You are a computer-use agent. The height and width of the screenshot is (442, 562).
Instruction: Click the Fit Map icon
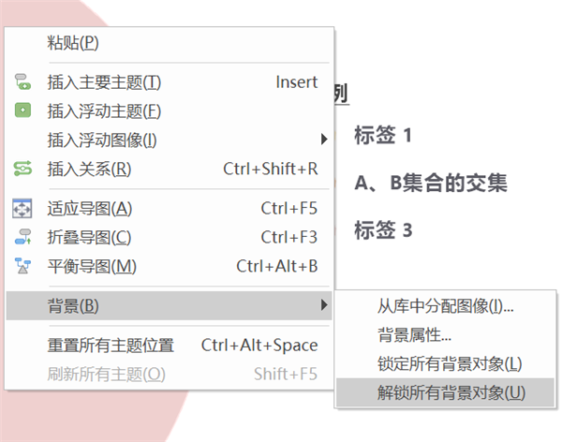[22, 208]
